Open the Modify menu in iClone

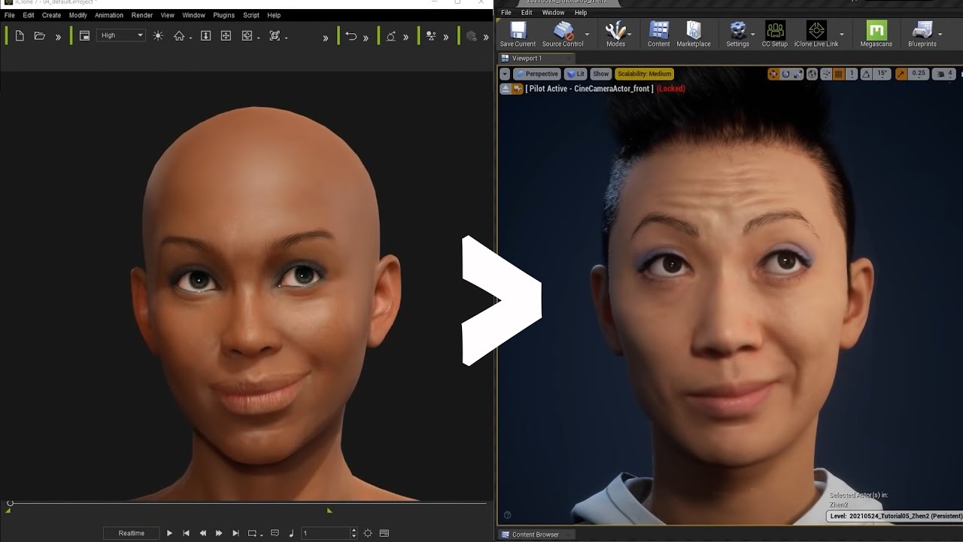click(x=77, y=15)
